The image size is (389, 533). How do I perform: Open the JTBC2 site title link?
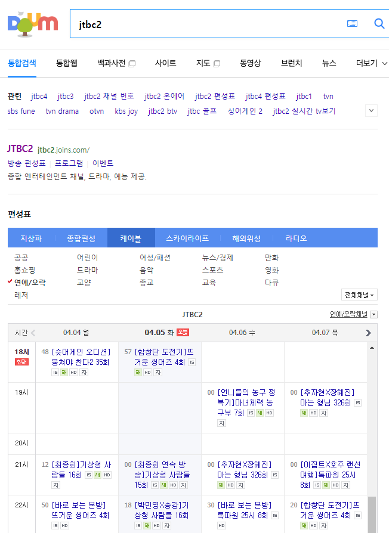[x=20, y=149]
